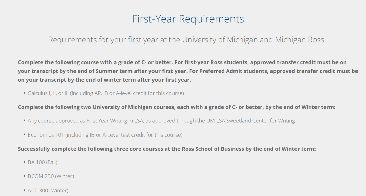Click the Economics 101 list item
Viewport: 366px width, 196px height.
pyautogui.click(x=105, y=135)
